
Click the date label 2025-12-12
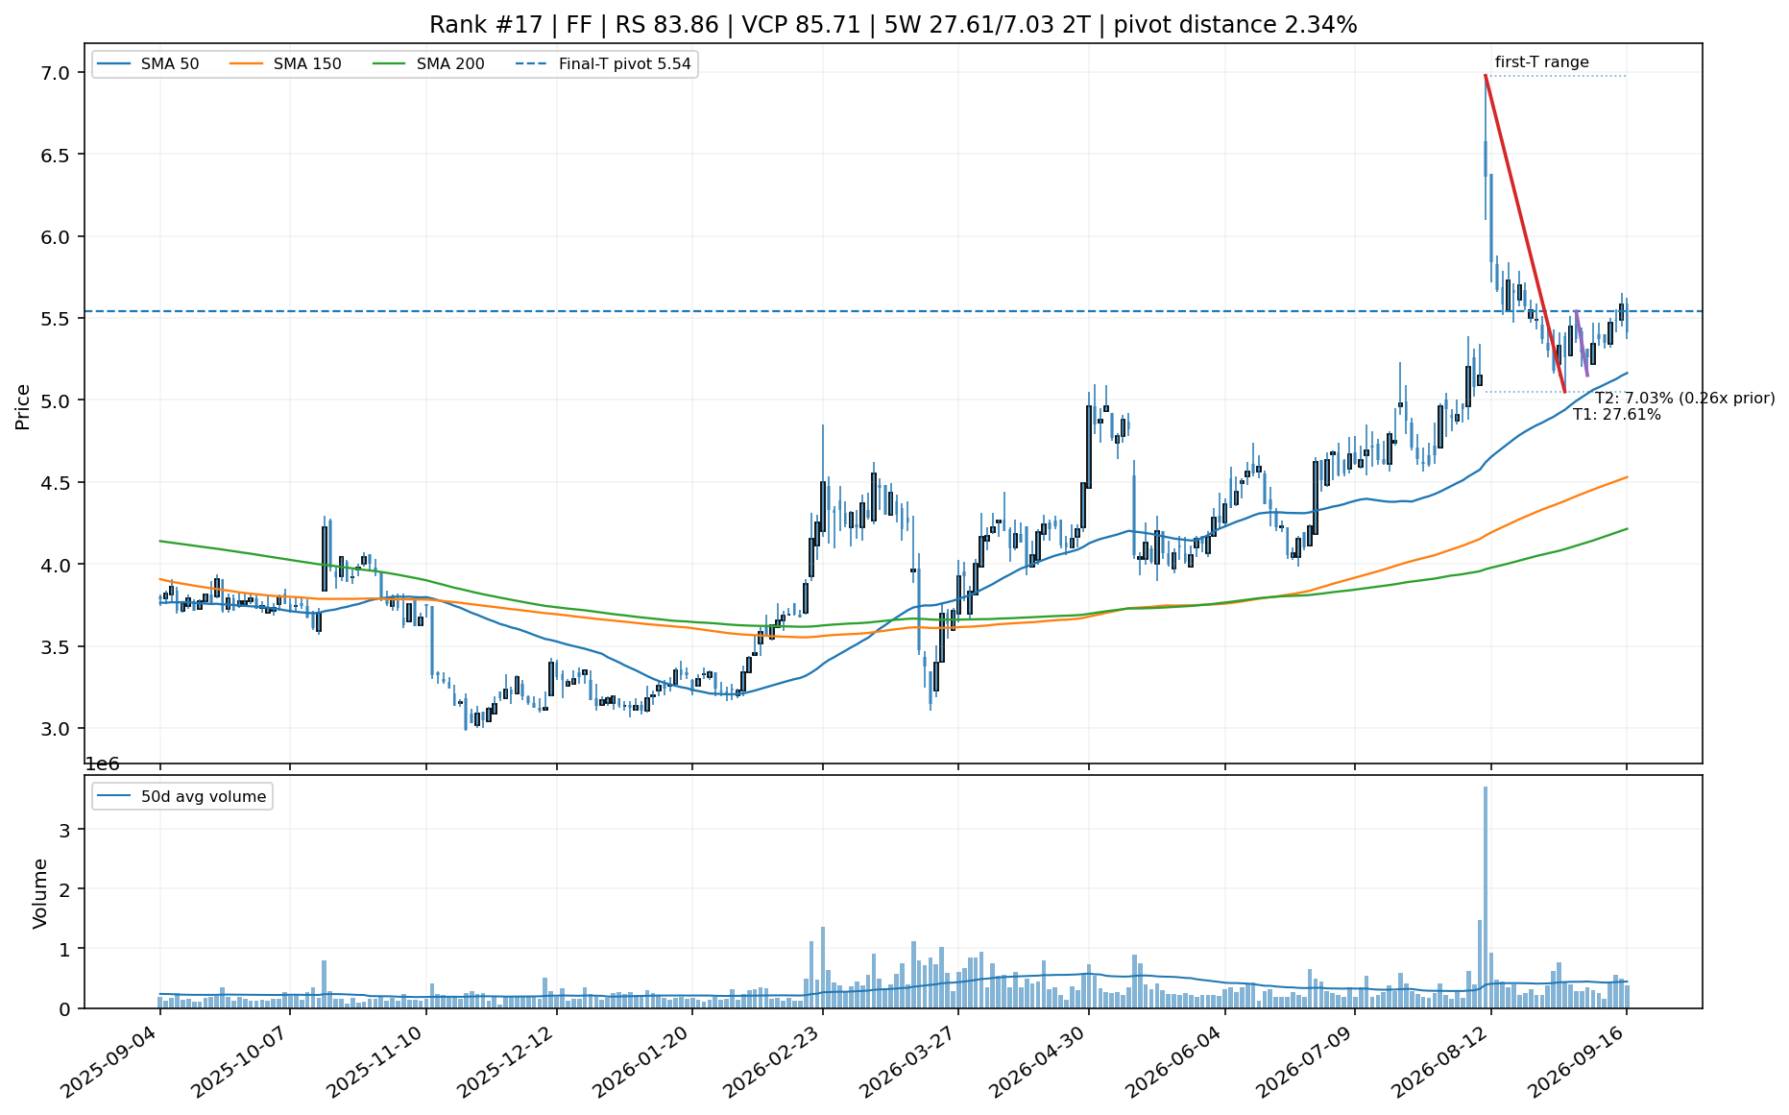(x=506, y=1061)
